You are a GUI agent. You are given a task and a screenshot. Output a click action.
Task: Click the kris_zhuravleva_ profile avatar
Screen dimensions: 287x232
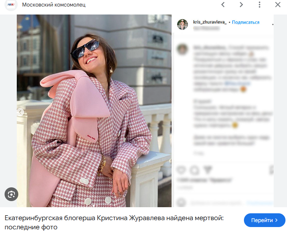[x=183, y=24]
